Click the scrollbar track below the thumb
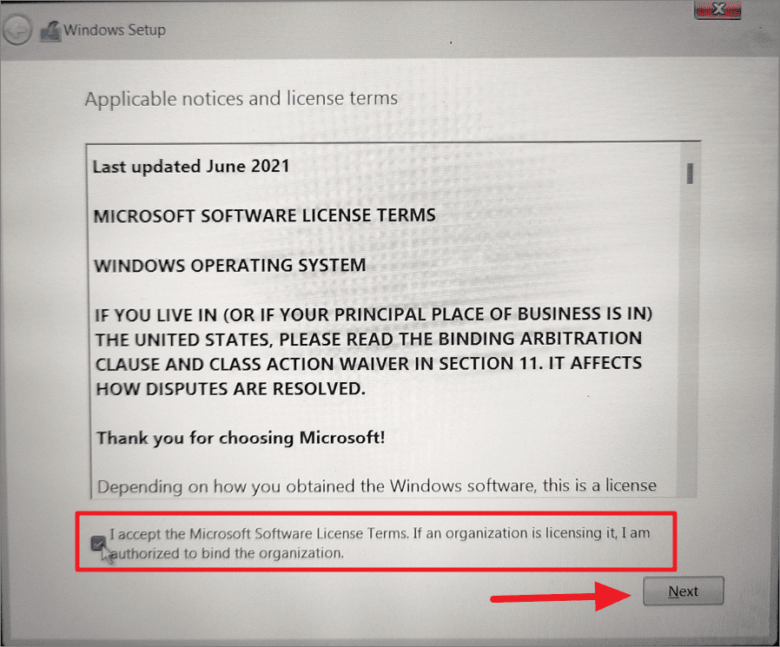This screenshot has height=647, width=780. (690, 338)
